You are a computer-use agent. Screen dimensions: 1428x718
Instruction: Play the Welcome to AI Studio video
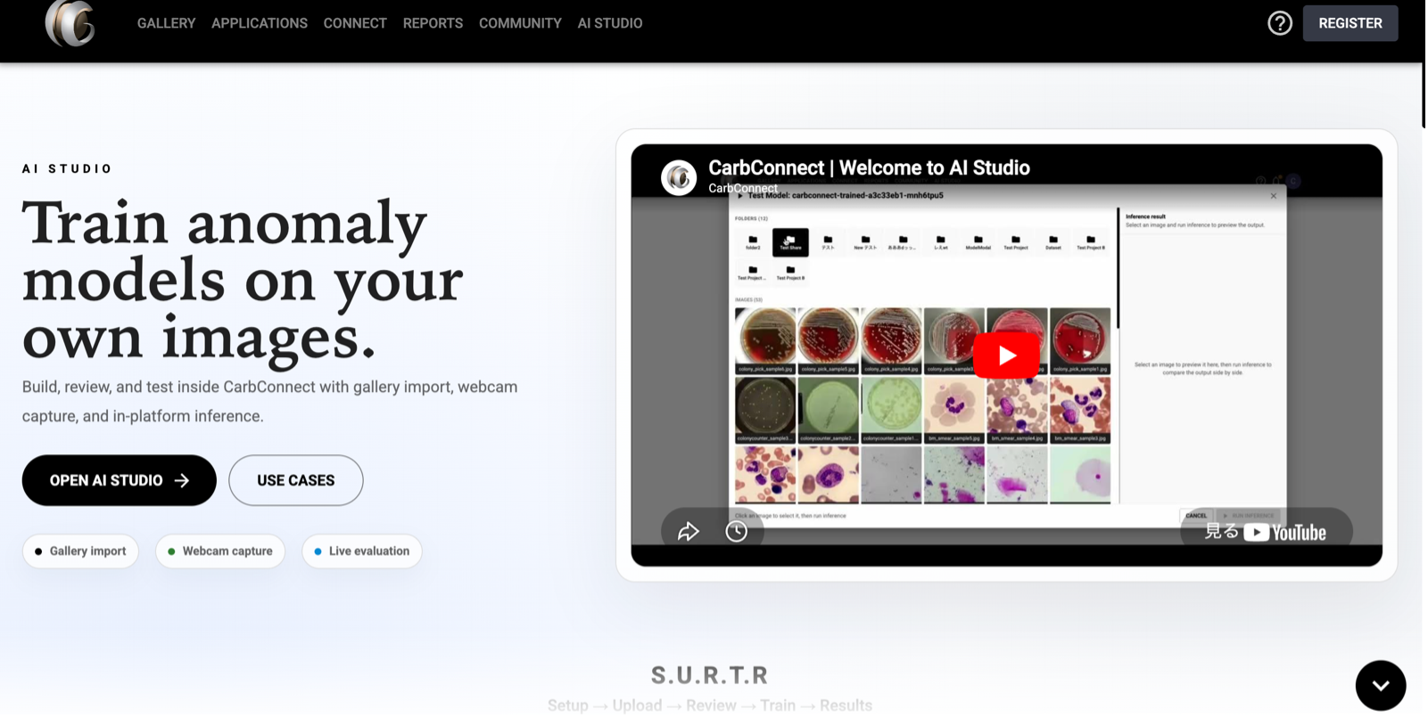click(1008, 355)
